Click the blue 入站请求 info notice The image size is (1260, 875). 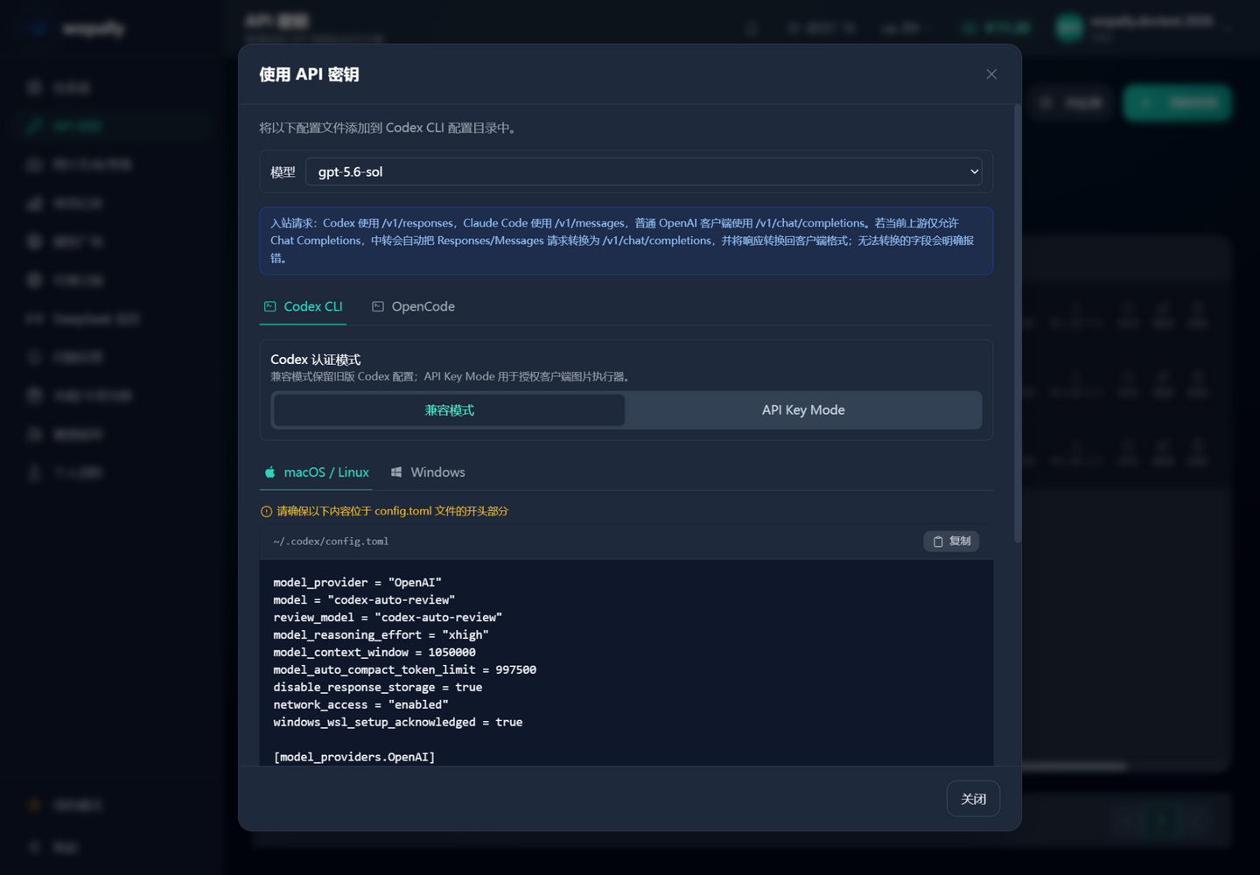[x=626, y=241]
